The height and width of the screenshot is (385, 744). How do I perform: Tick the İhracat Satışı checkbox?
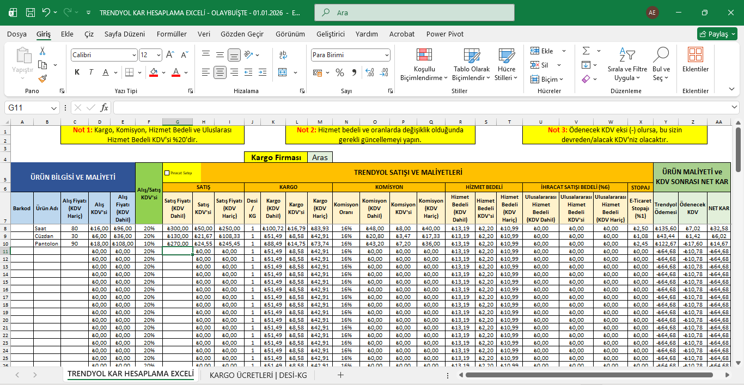click(167, 173)
